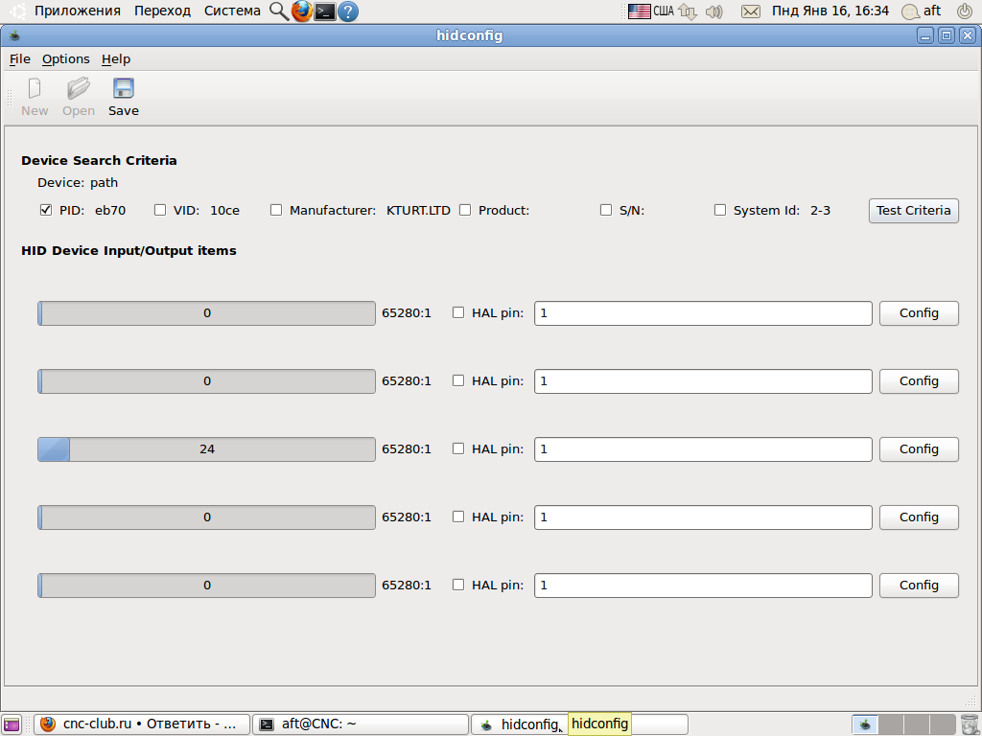Open the Options menu
Screen dimensions: 982x736
coord(66,58)
